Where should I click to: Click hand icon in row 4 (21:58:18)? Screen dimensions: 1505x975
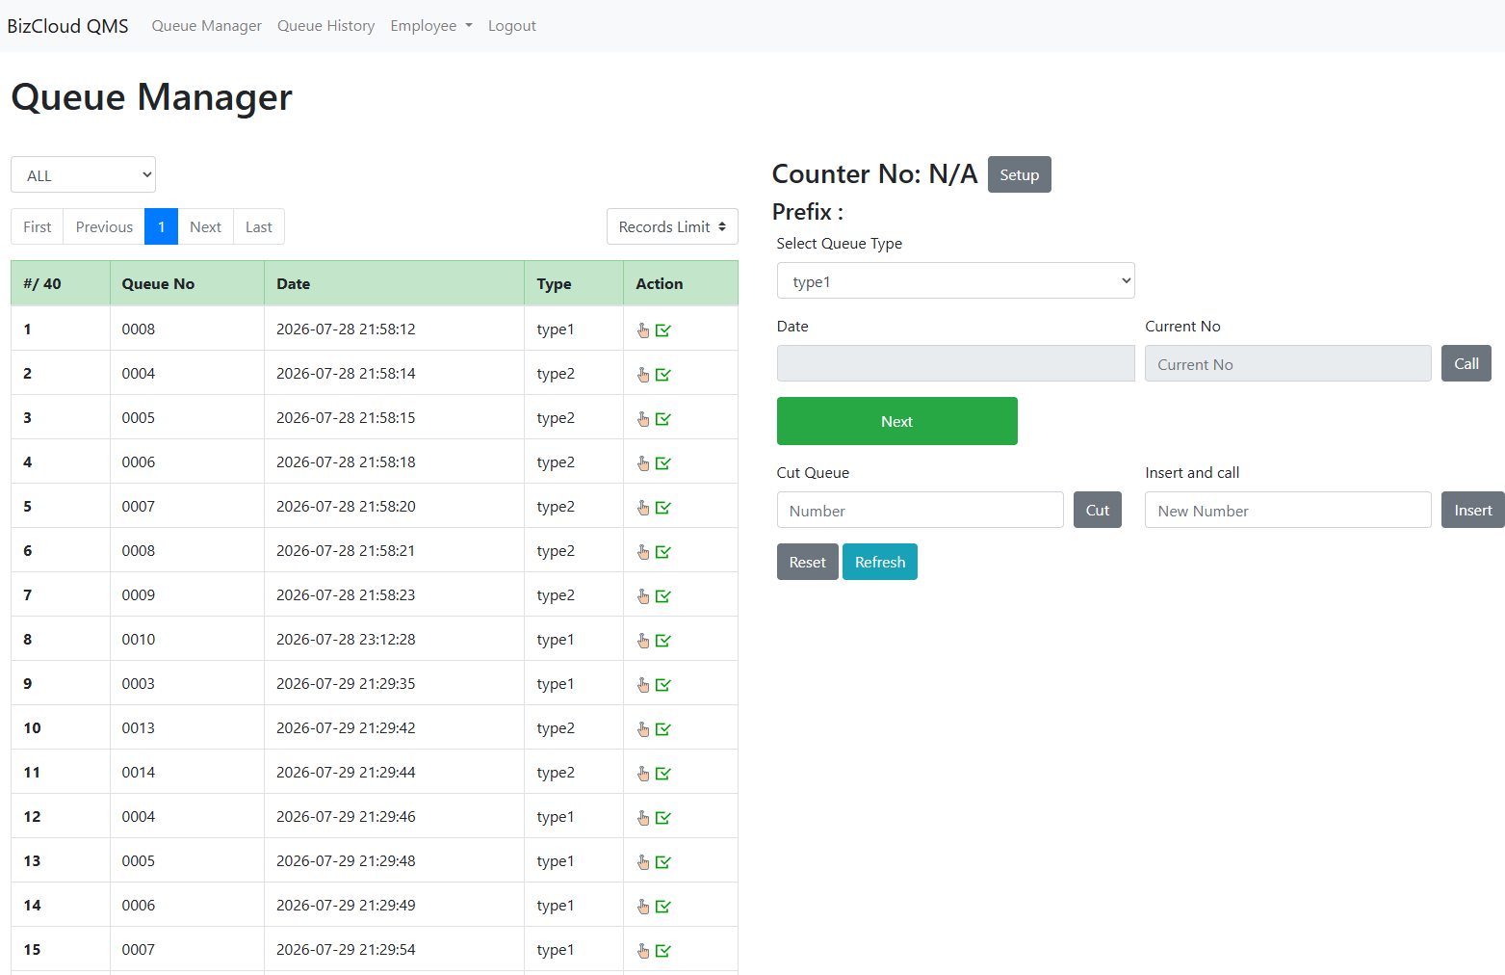(x=643, y=463)
